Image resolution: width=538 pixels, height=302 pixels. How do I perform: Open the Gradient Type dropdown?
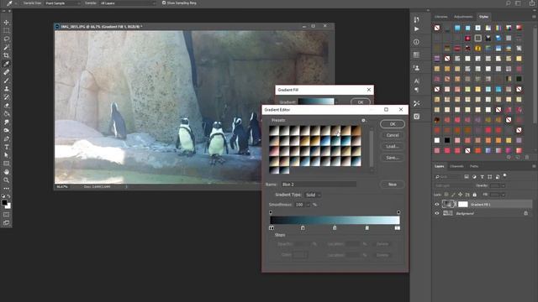313,195
